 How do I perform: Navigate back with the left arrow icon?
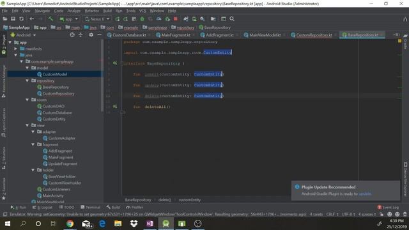coord(31,19)
